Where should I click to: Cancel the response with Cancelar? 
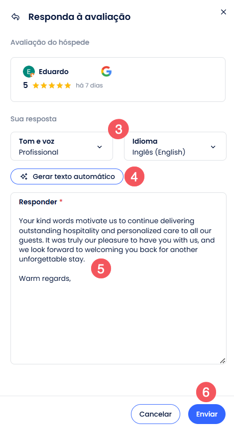tap(155, 414)
